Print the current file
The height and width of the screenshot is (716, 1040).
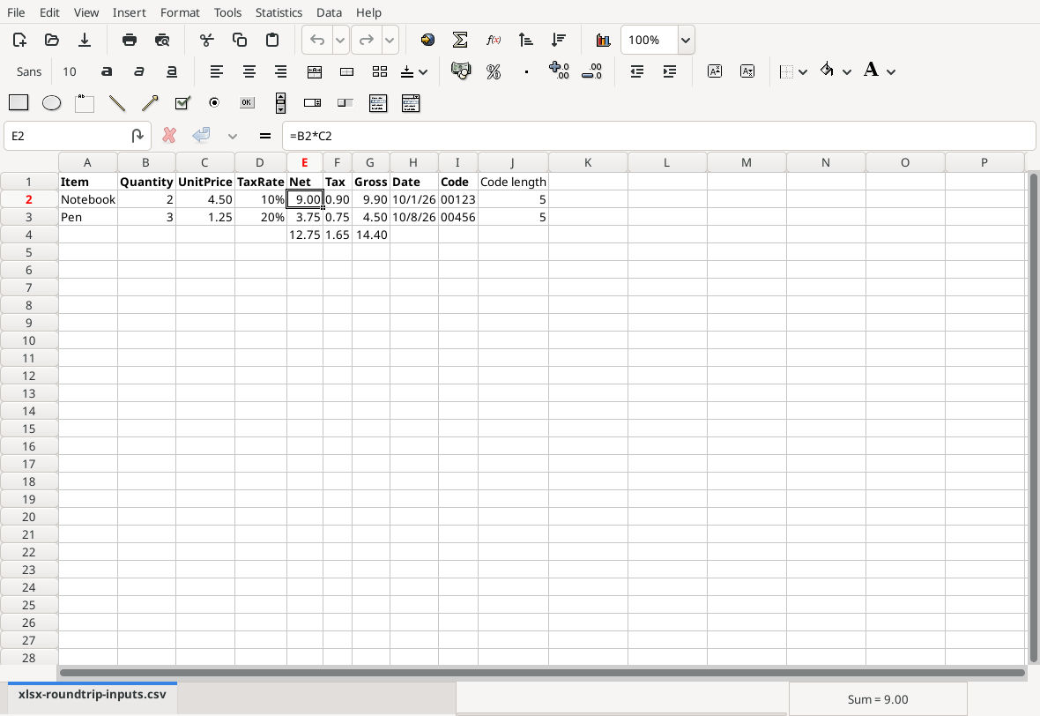click(130, 40)
